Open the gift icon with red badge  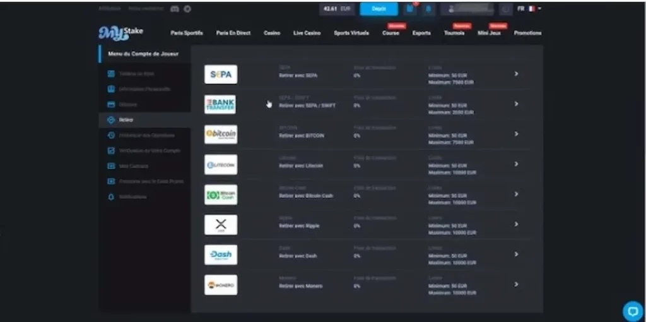pos(410,9)
